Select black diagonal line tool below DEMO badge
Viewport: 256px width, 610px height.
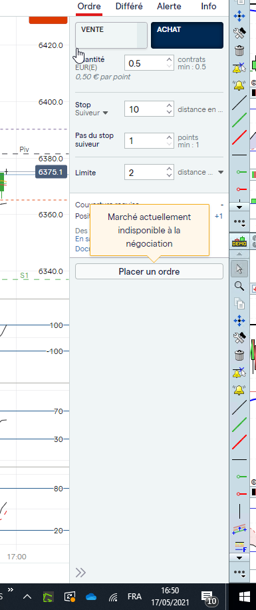click(x=239, y=407)
